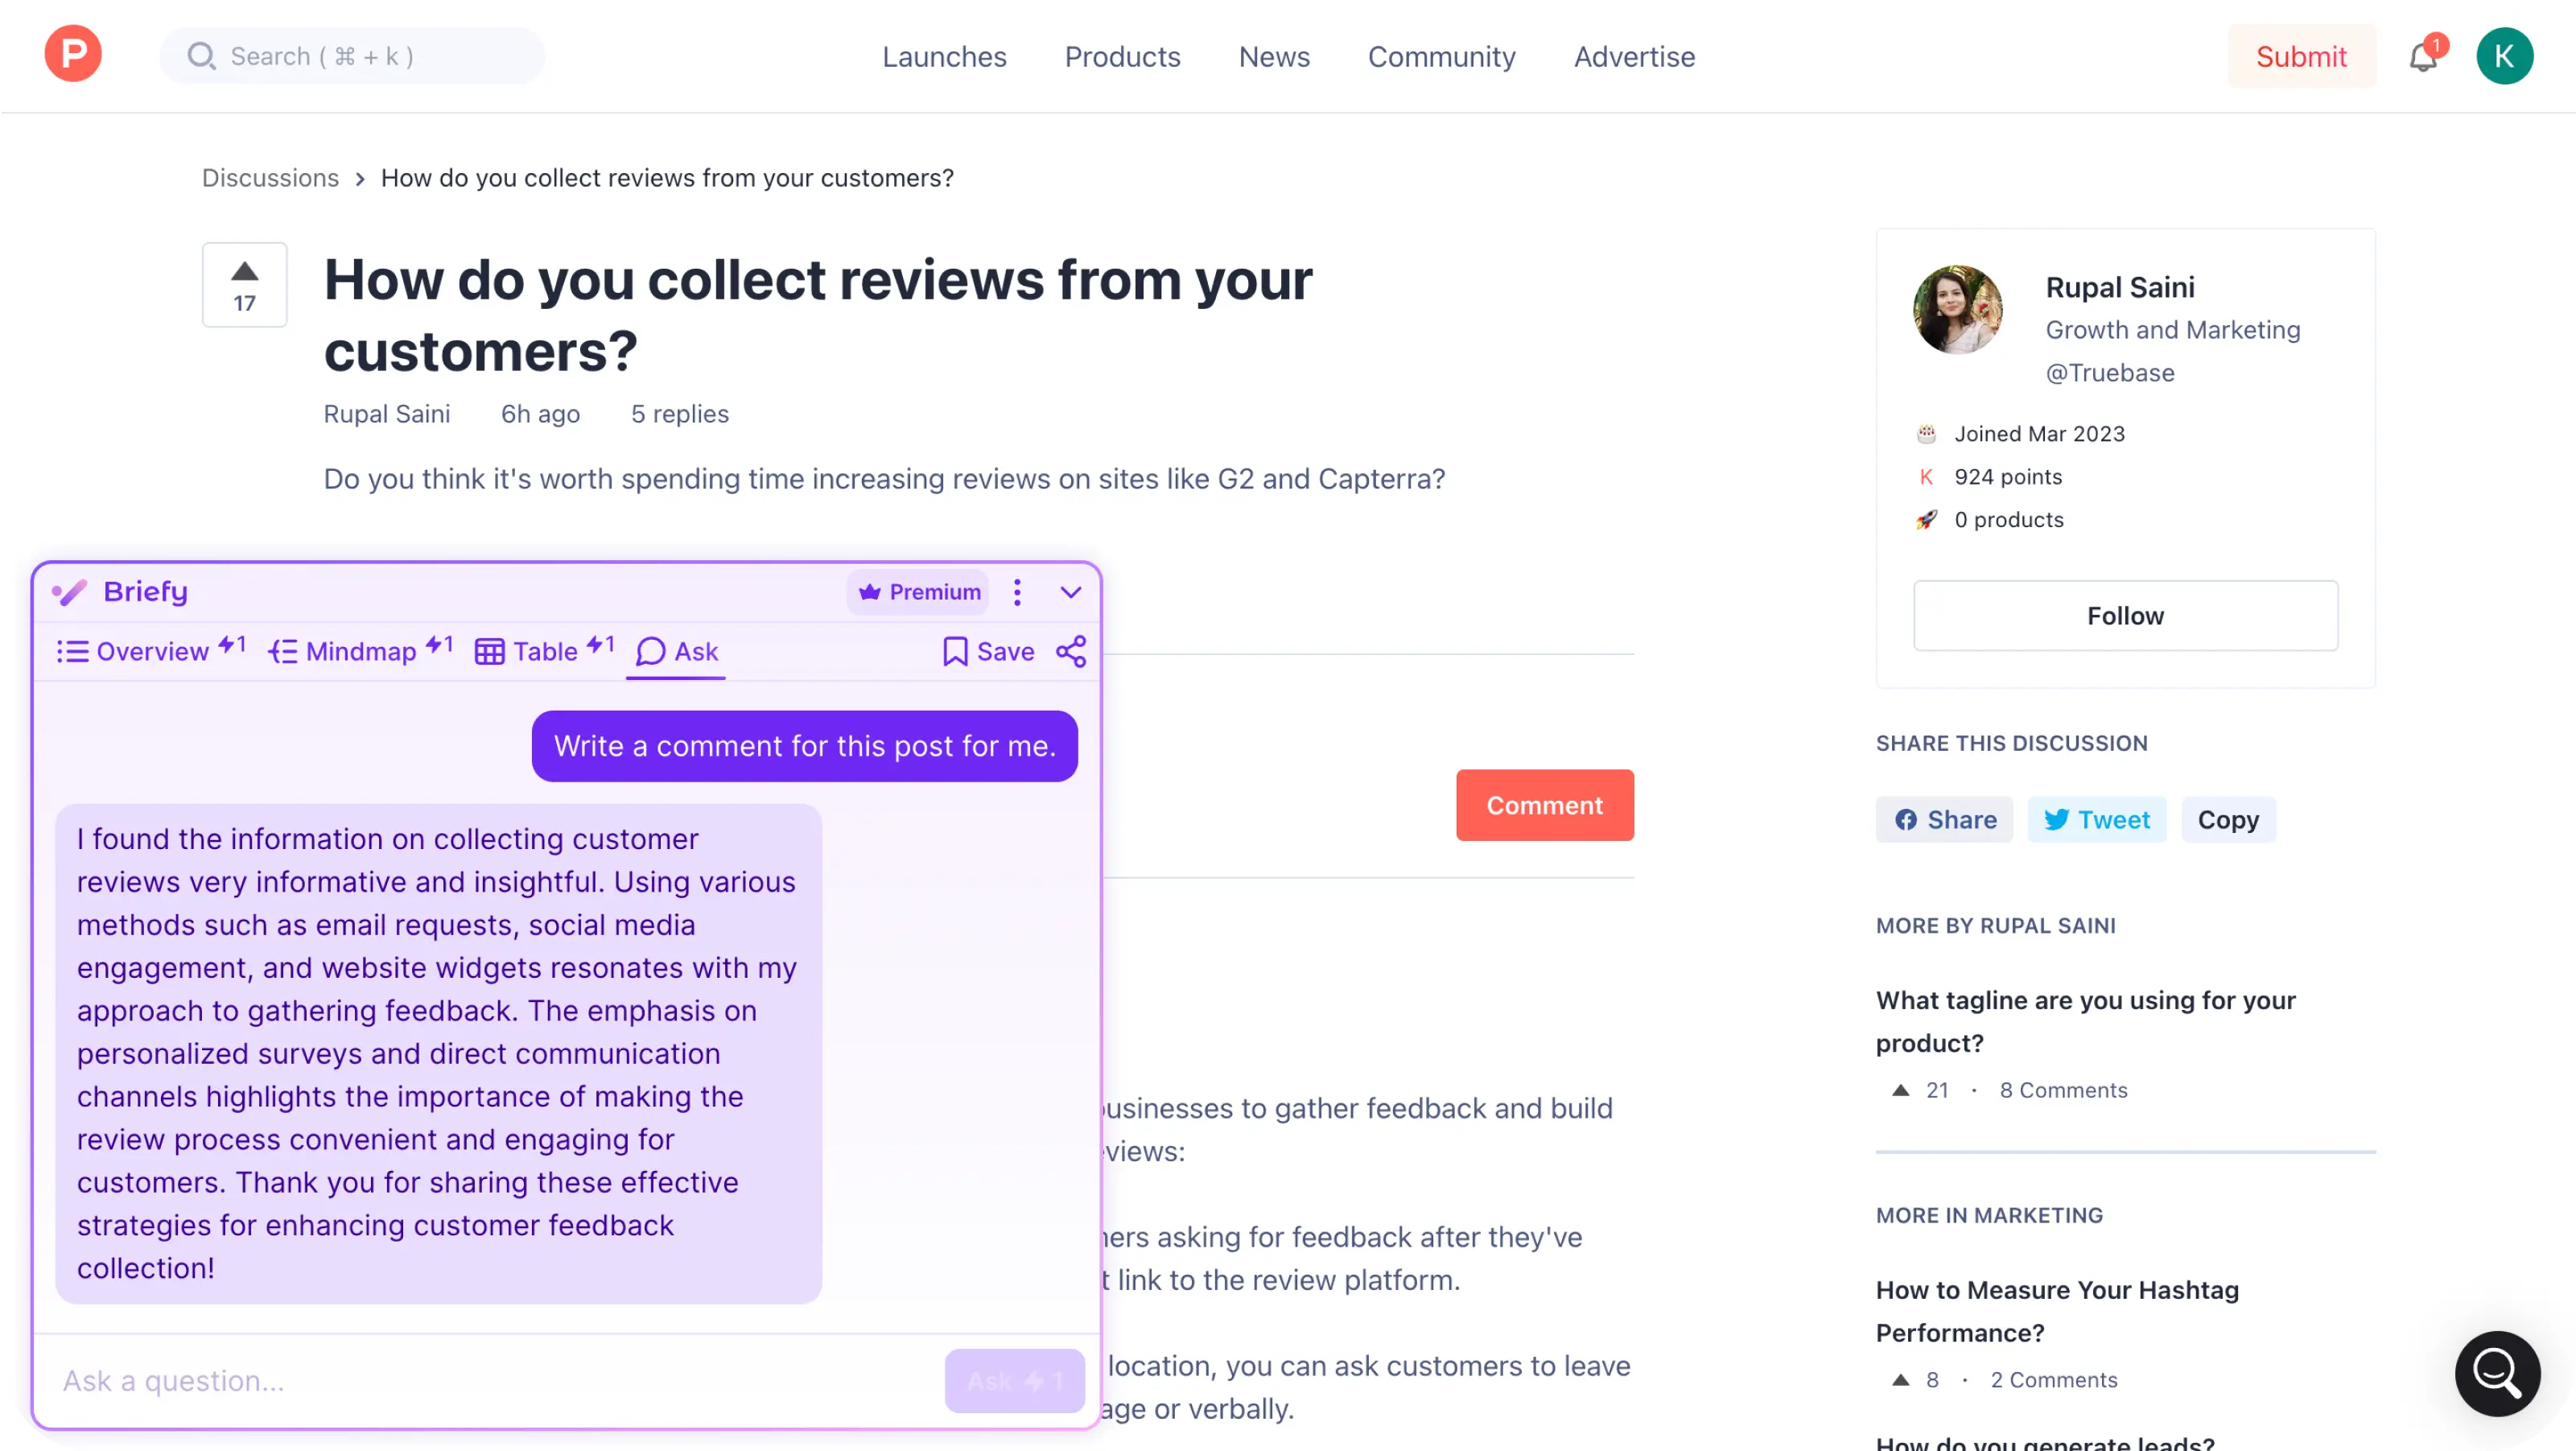The width and height of the screenshot is (2576, 1451).
Task: Open the 8 Comments link
Action: point(2063,1090)
